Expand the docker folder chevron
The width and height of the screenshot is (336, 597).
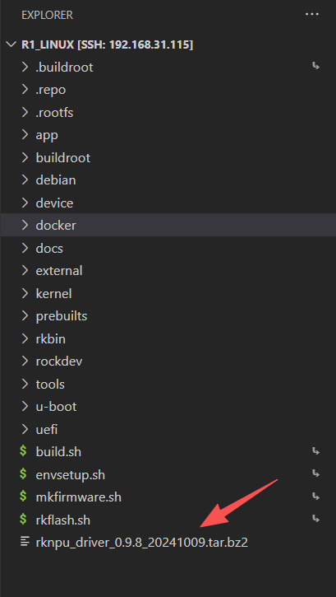click(x=25, y=226)
